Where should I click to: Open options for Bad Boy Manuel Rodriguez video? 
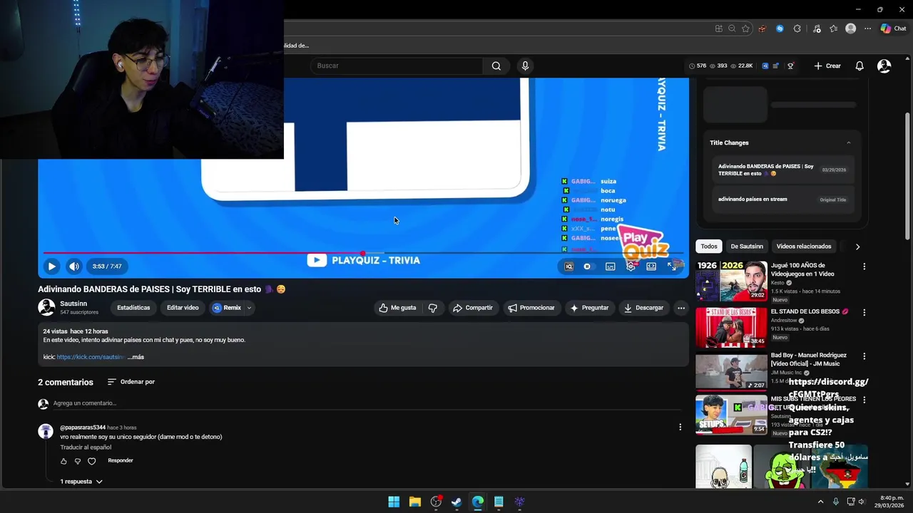(864, 356)
